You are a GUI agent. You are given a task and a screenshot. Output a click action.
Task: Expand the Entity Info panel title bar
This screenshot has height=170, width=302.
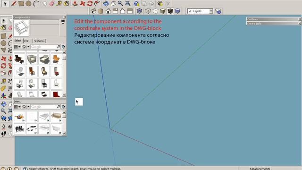point(274,24)
